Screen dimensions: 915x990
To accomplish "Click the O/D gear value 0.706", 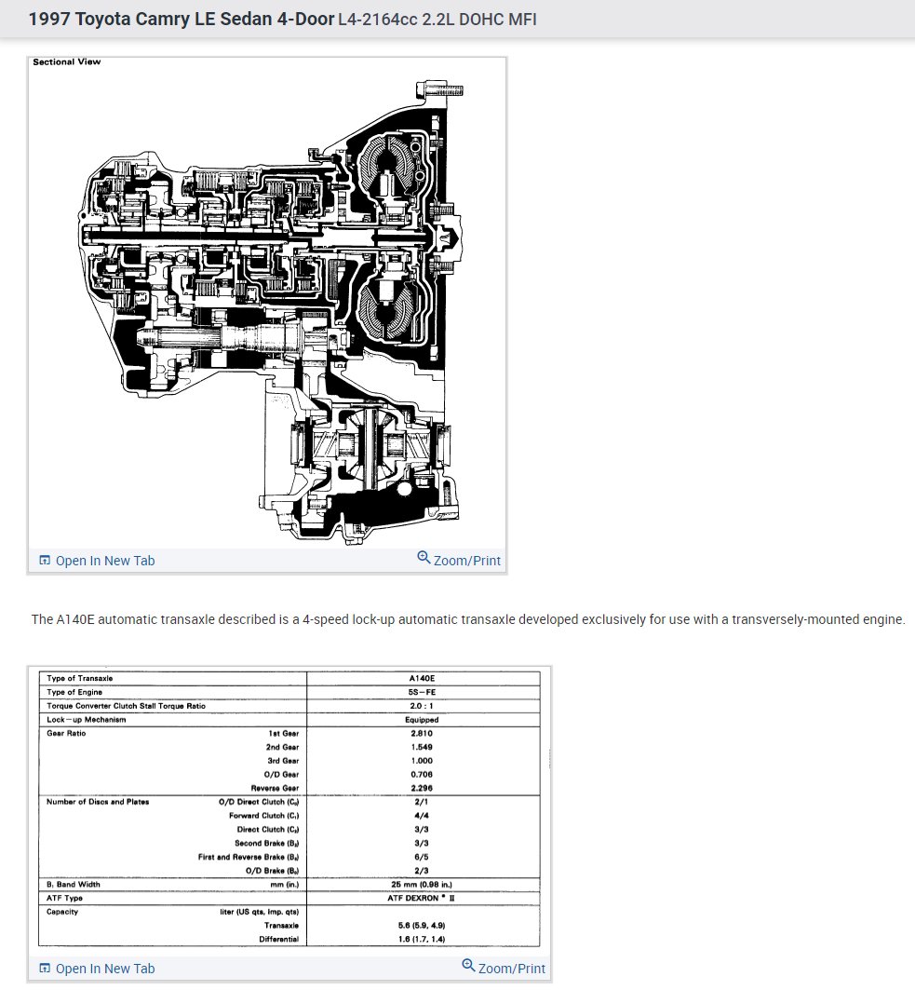I will (x=422, y=775).
